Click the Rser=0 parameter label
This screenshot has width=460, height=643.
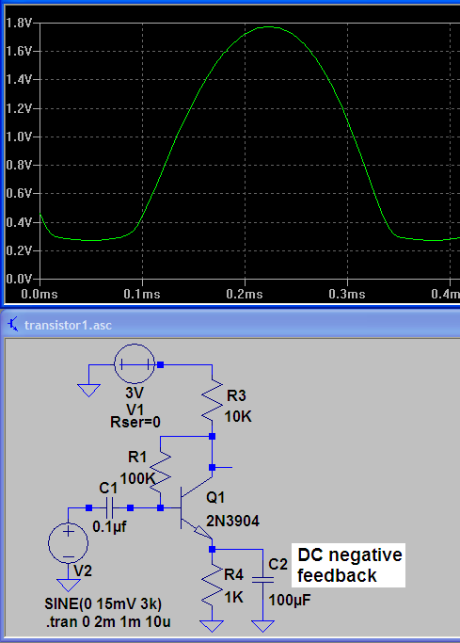(x=135, y=422)
